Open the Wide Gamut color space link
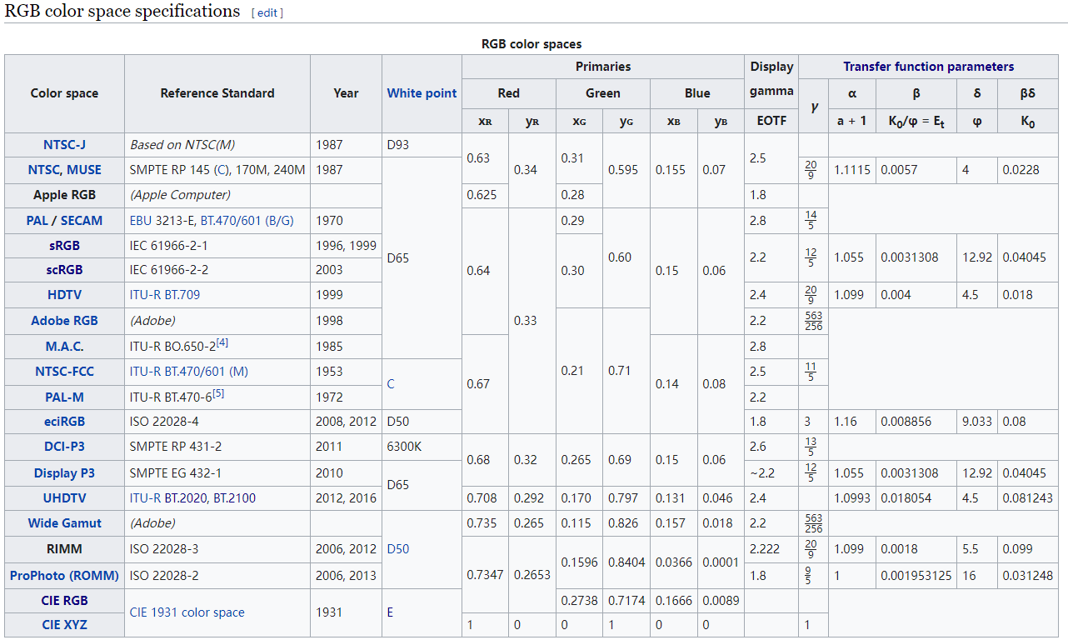The width and height of the screenshot is (1068, 640). (x=64, y=523)
